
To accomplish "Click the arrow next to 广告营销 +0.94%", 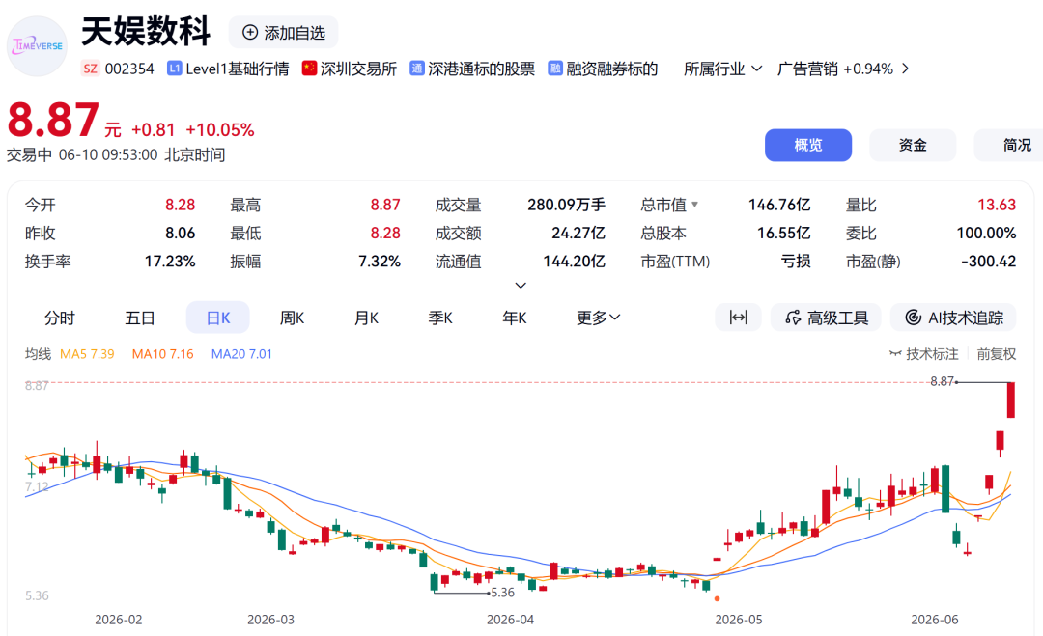I will click(x=905, y=69).
